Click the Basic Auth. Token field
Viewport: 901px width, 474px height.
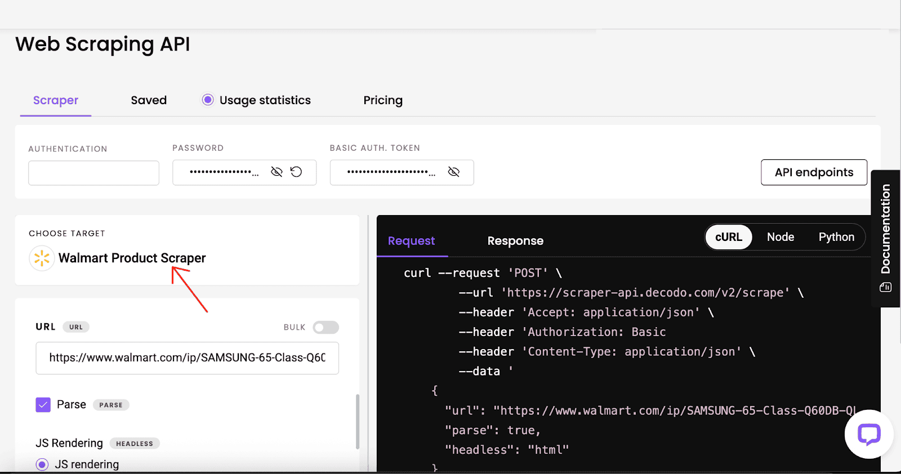tap(402, 172)
